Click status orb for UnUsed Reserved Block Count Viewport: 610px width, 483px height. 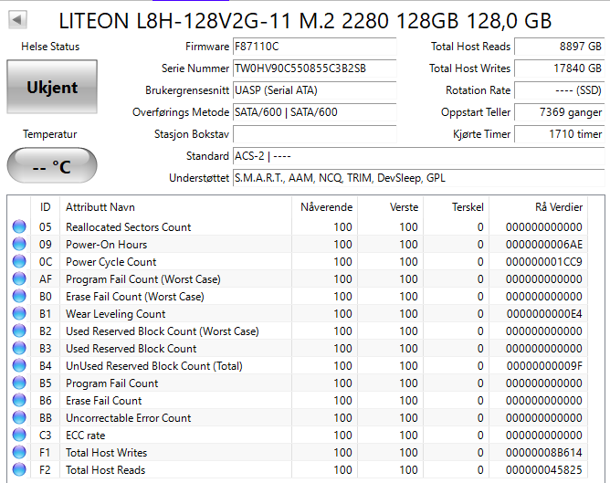click(x=19, y=365)
